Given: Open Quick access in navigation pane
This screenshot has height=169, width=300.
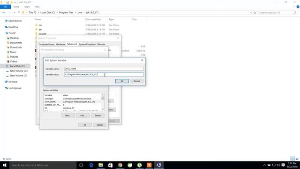Looking at the screenshot, I should coord(15,21).
